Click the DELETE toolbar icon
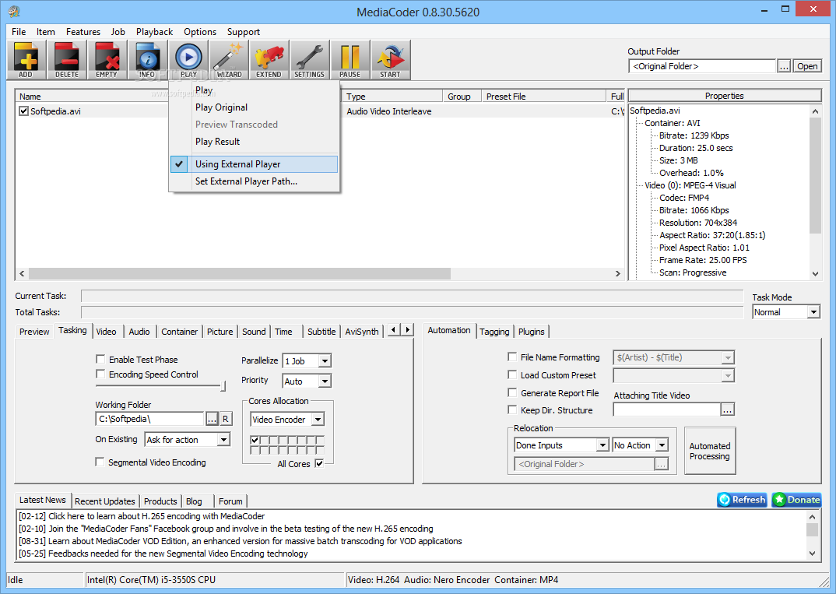Viewport: 836px width, 594px height. 67,60
